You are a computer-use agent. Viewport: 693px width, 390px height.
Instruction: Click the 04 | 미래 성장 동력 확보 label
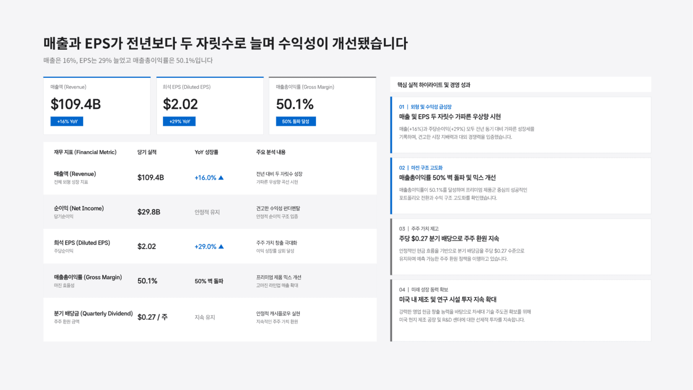tap(423, 290)
